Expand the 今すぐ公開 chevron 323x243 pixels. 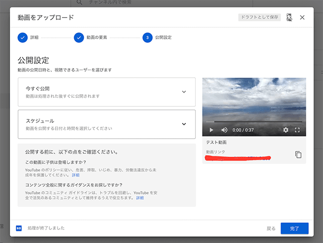point(184,92)
